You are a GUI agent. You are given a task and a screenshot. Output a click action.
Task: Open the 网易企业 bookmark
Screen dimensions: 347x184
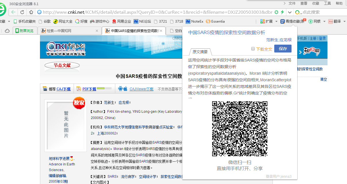tap(122, 21)
